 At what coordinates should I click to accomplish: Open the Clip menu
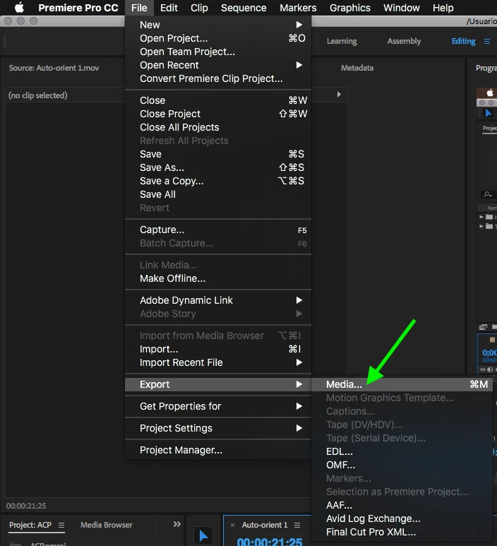[199, 8]
